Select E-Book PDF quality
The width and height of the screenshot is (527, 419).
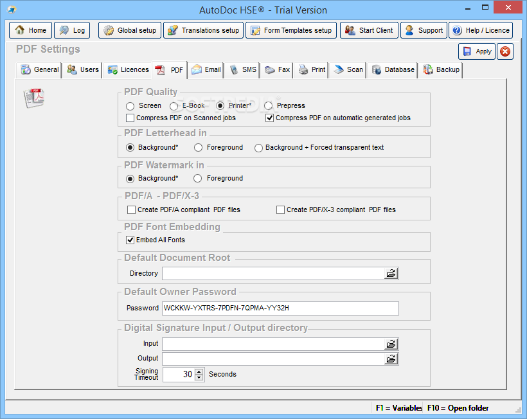(174, 106)
